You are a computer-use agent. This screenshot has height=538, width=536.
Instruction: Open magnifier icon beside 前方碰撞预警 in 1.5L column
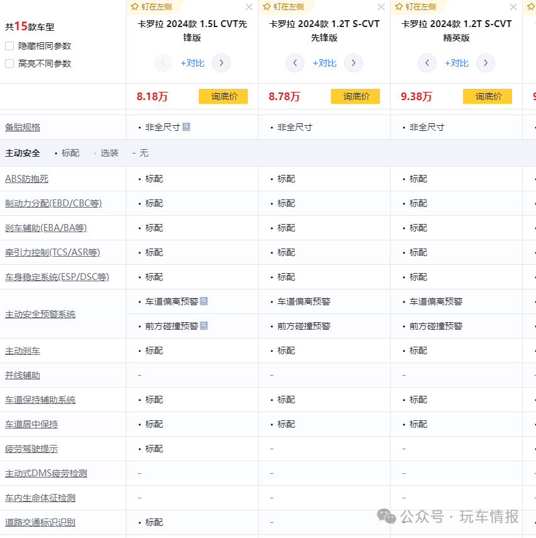[x=204, y=325]
